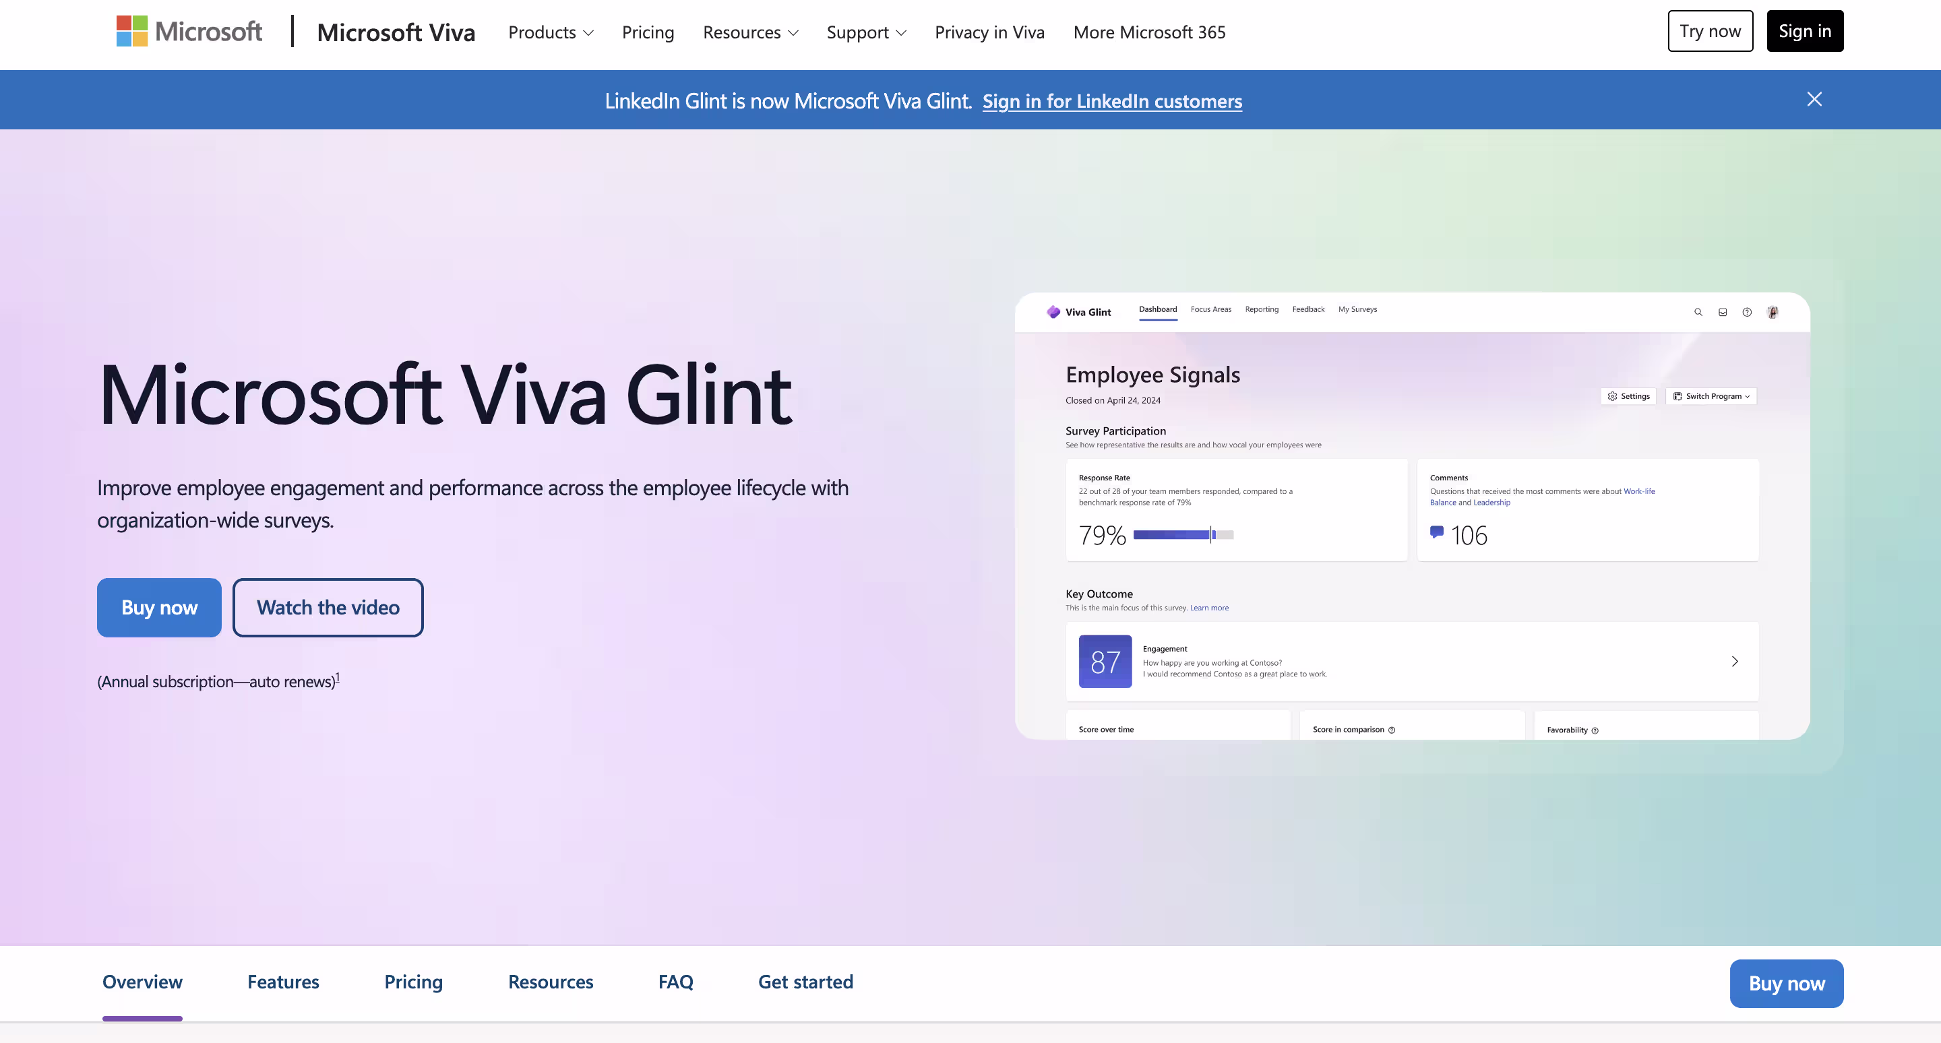Screen dimensions: 1941x1043
Task: Switch to the Features tab
Action: (283, 981)
